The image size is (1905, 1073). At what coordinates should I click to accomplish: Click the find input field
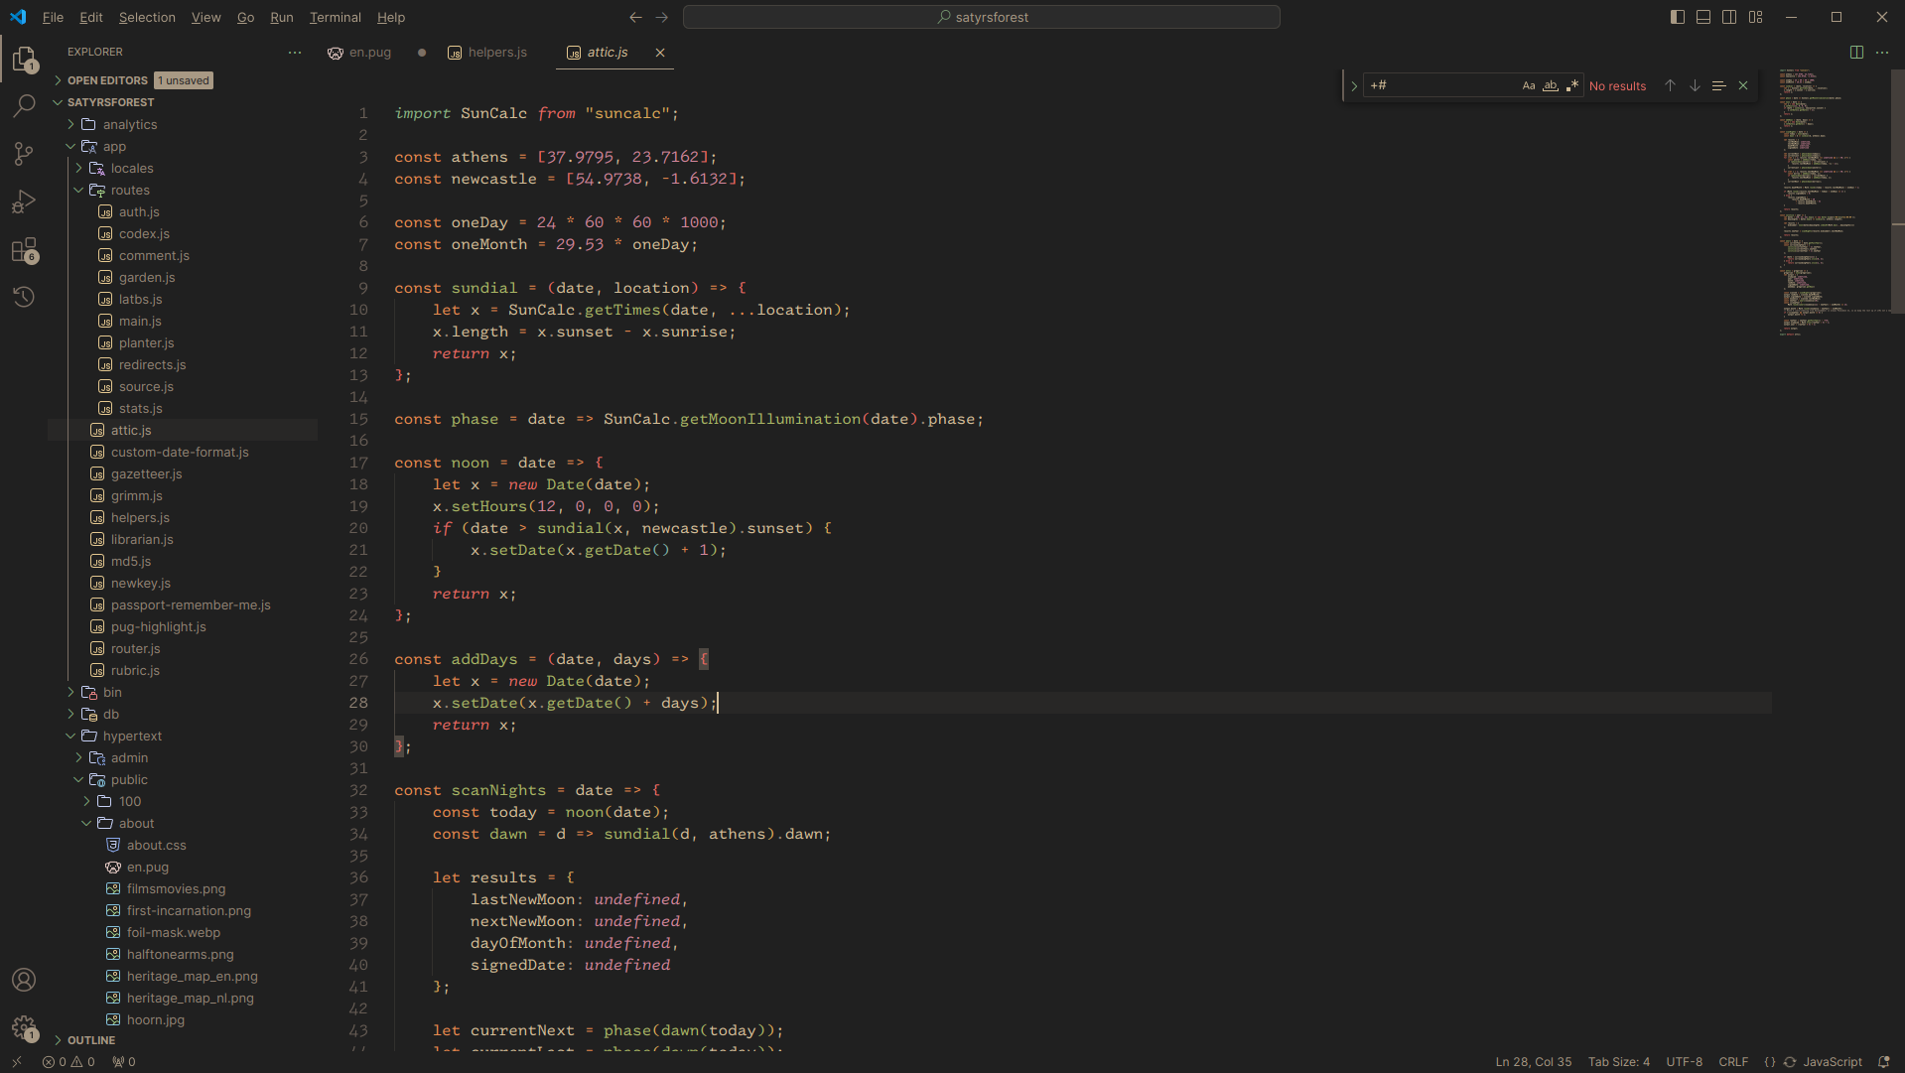(1441, 85)
